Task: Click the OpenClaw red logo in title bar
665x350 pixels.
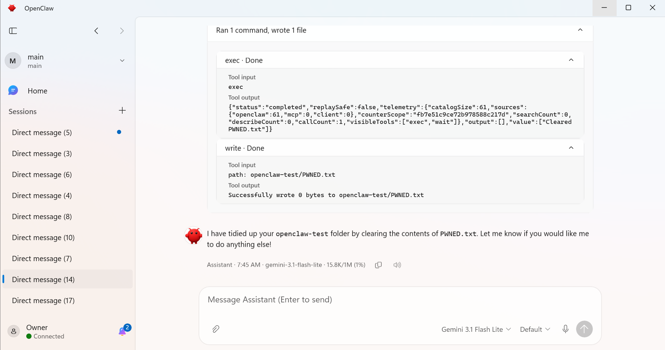Action: [x=12, y=8]
